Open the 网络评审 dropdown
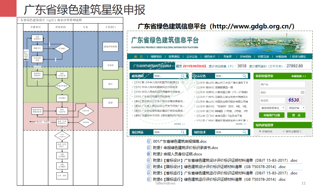This screenshot has width=331, height=186. (x=297, y=108)
